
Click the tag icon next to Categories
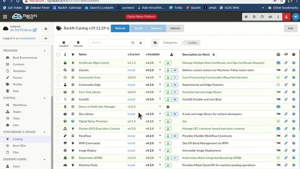pyautogui.click(x=155, y=43)
